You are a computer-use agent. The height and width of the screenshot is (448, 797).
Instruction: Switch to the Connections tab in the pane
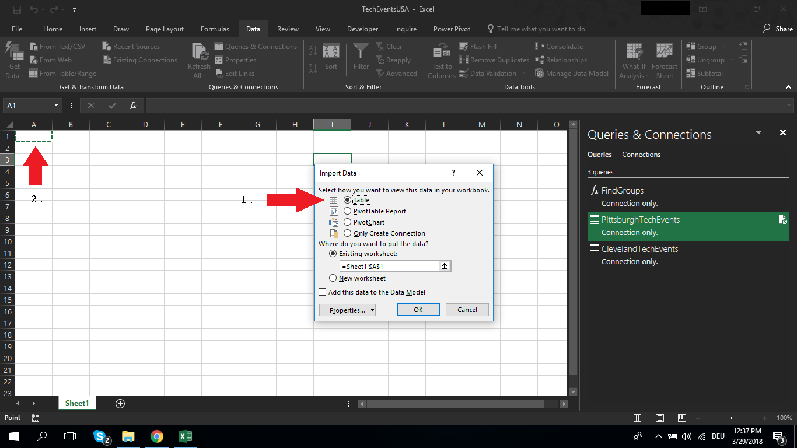click(x=641, y=155)
